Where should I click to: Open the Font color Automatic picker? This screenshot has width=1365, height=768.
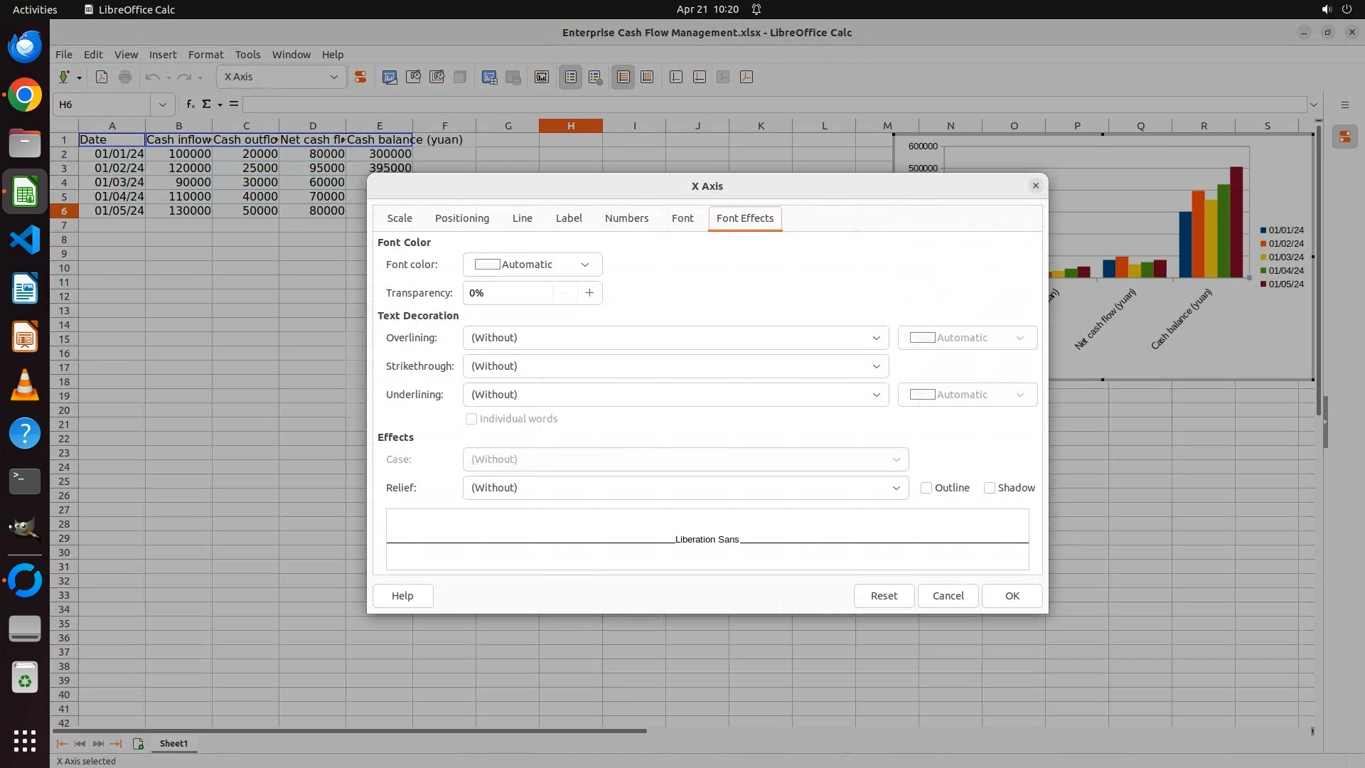532,265
